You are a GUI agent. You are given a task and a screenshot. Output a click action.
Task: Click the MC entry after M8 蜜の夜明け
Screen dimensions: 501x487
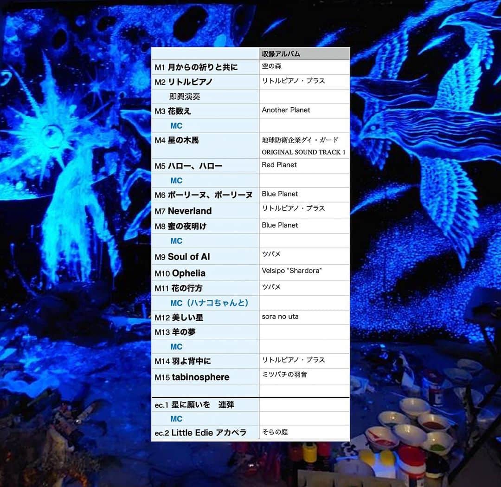coord(176,241)
